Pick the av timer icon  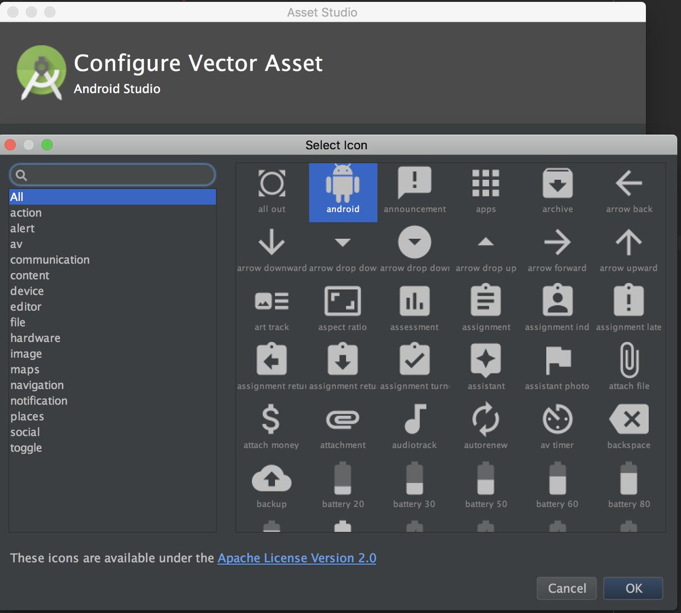pyautogui.click(x=557, y=419)
